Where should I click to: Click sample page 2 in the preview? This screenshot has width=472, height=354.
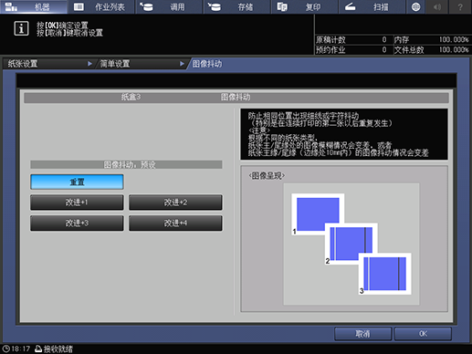pyautogui.click(x=351, y=244)
